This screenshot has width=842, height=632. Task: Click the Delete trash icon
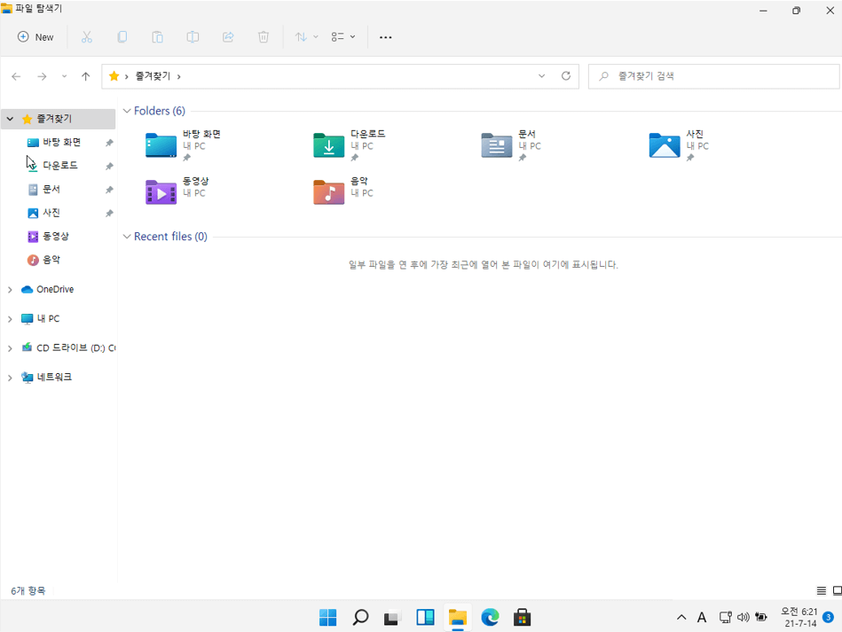tap(264, 37)
